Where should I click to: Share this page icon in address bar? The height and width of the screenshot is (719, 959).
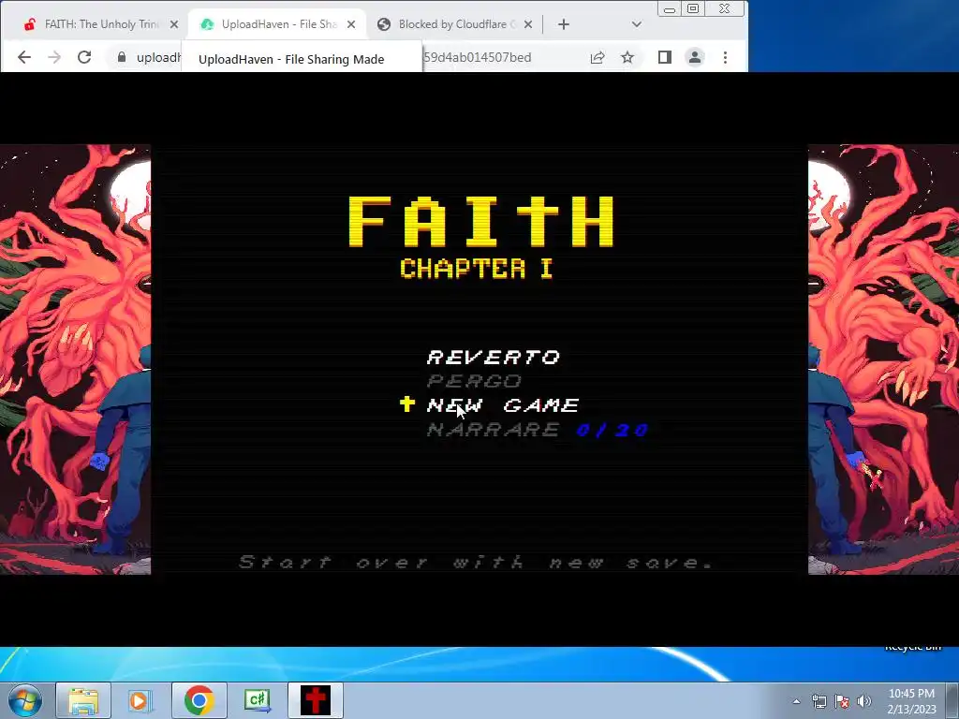[x=598, y=57]
